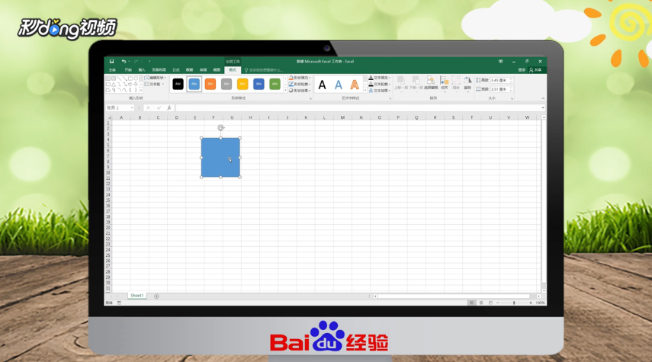Open the shape styles dialog launcher
The height and width of the screenshot is (362, 652).
pos(310,98)
